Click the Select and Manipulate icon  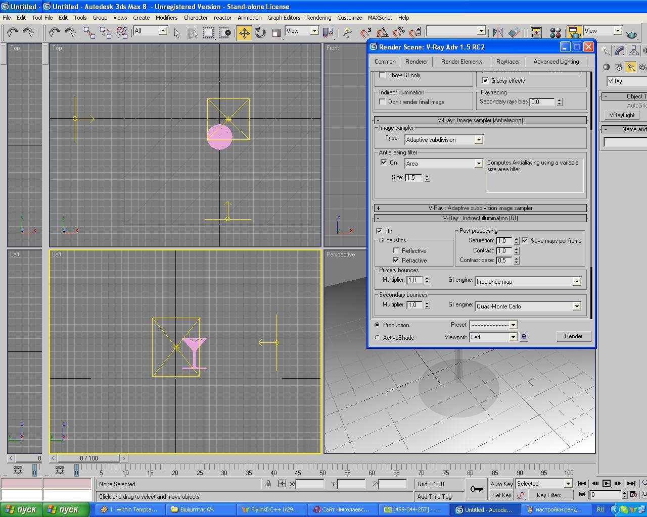[x=347, y=33]
